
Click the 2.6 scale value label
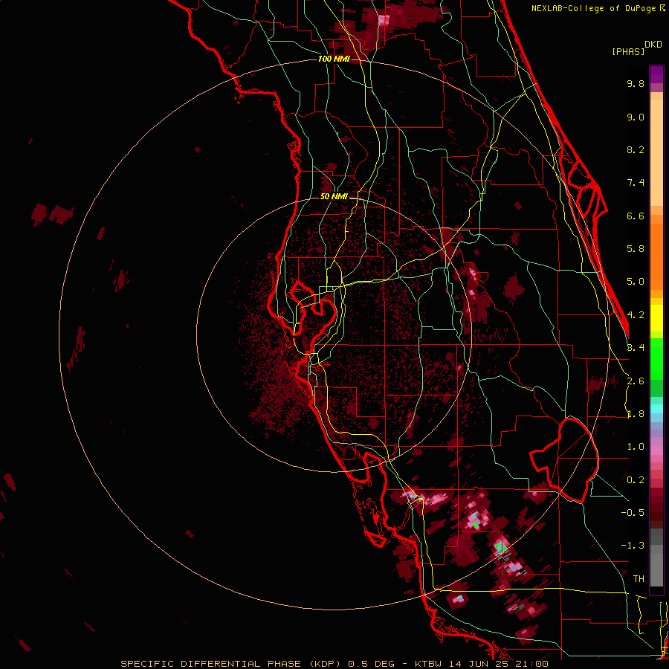[636, 381]
